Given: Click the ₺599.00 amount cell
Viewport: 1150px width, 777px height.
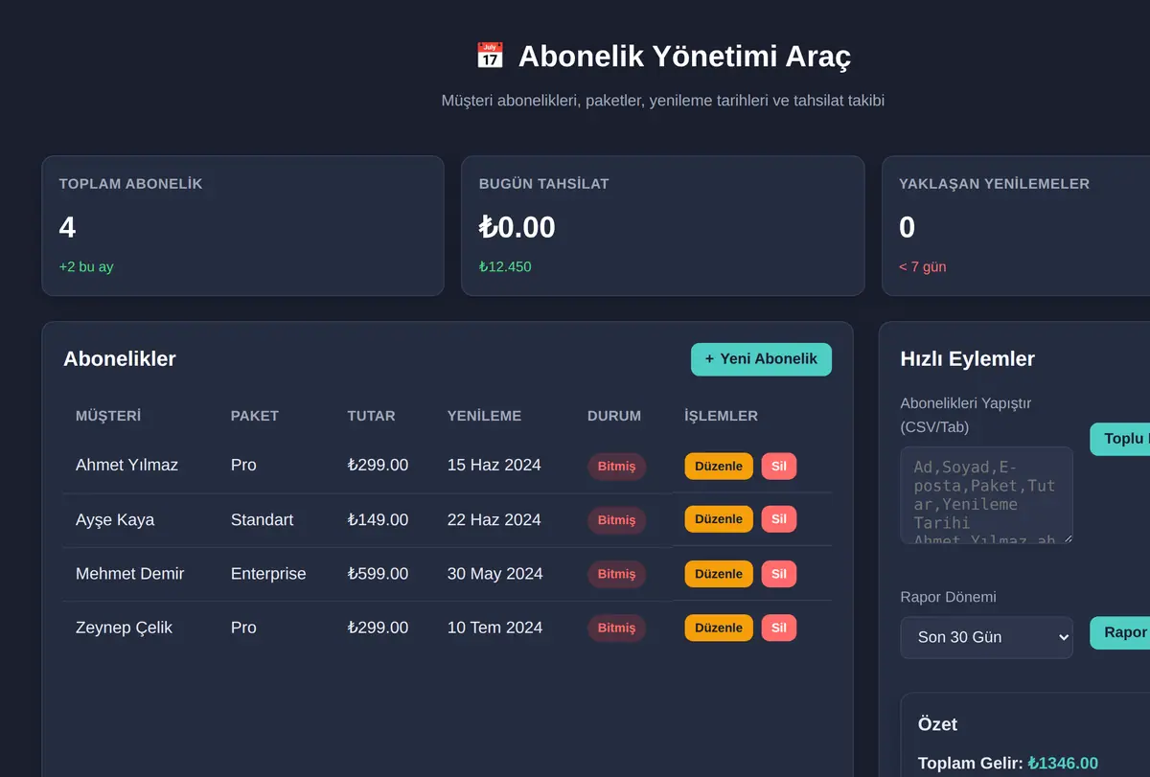Looking at the screenshot, I should (378, 573).
